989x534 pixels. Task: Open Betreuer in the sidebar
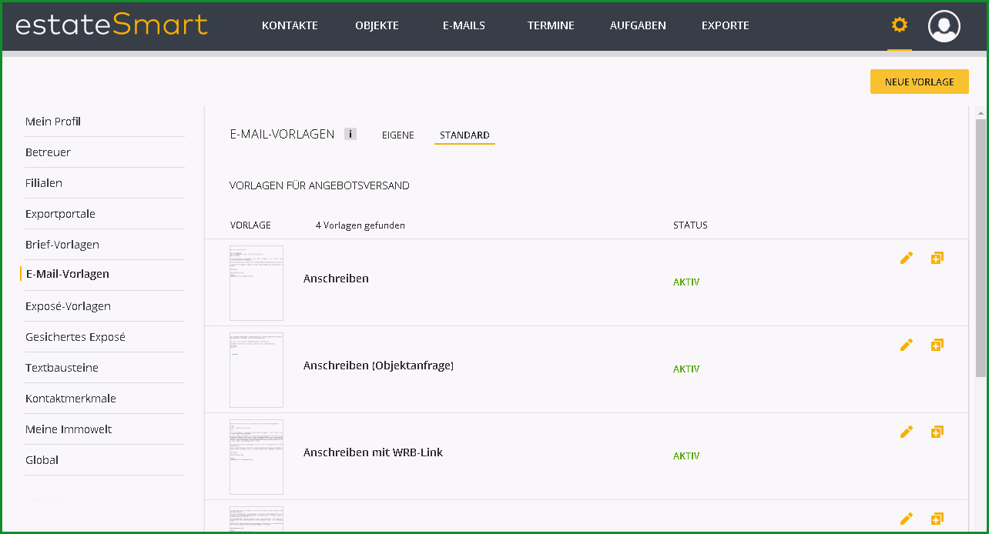[x=48, y=152]
